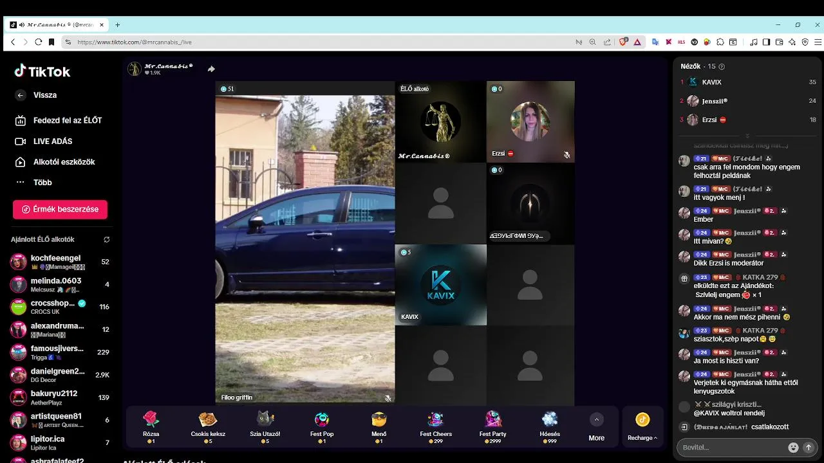Toggle mute on the Filoo griffin video
Screen dimensions: 824x463
388,398
